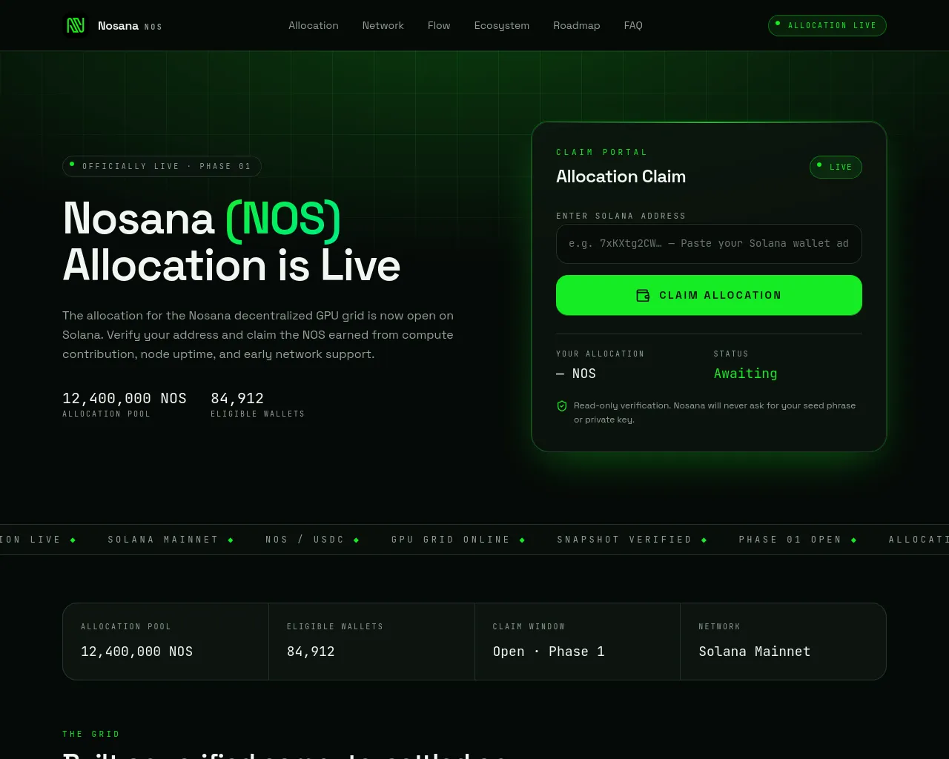Click 'Solana Mainnet' in the scrolling ticker

[163, 540]
